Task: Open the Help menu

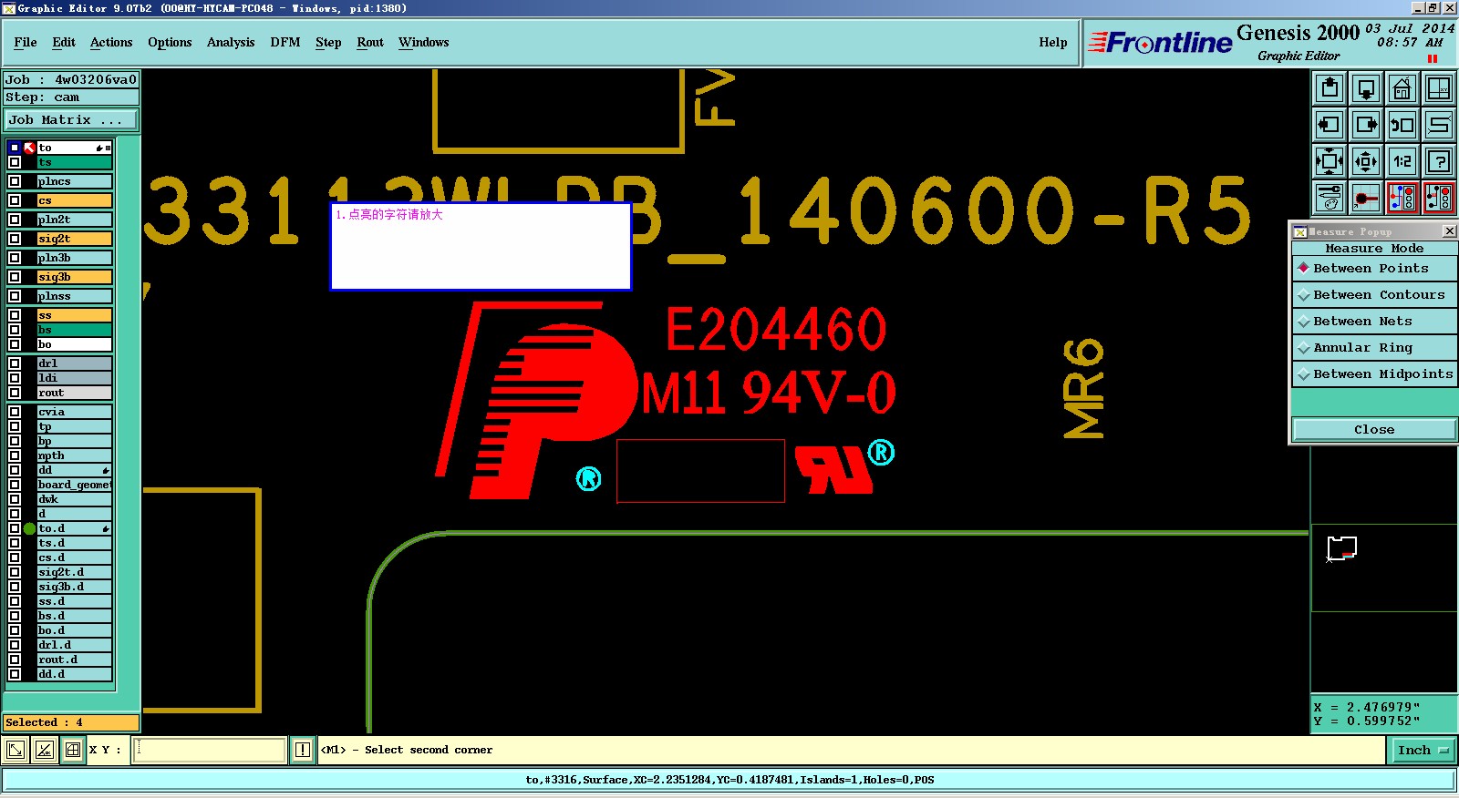Action: (1053, 43)
